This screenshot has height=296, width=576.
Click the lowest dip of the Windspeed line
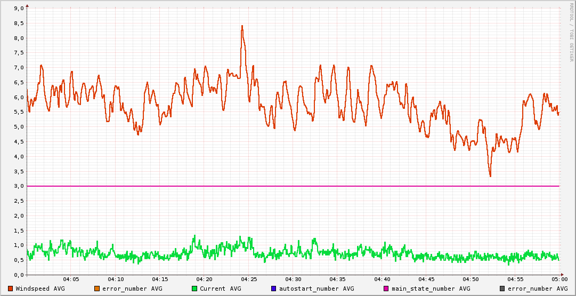(x=490, y=176)
